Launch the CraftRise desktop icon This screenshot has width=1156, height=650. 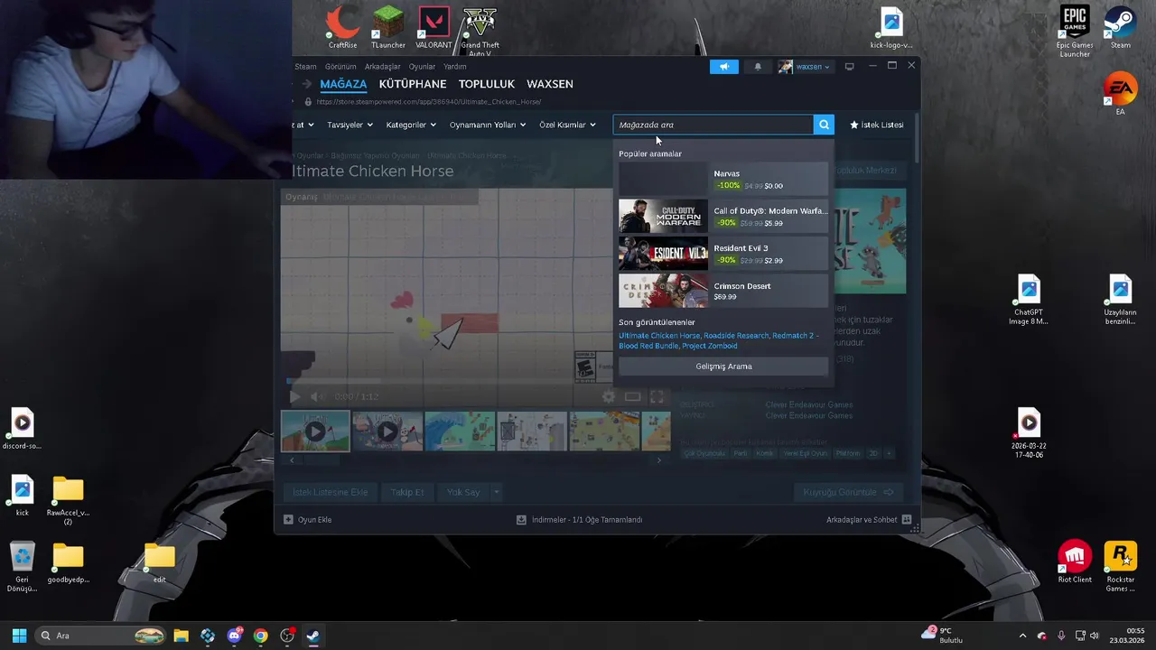(342, 27)
